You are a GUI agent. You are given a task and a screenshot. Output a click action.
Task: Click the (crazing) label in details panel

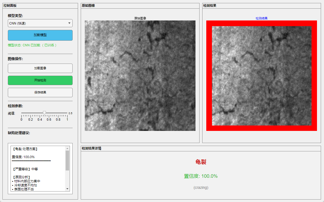201,187
